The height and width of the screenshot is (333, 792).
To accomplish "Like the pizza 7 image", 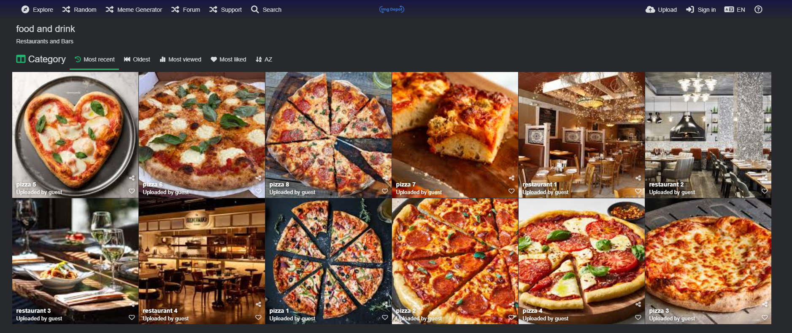I will tap(511, 191).
